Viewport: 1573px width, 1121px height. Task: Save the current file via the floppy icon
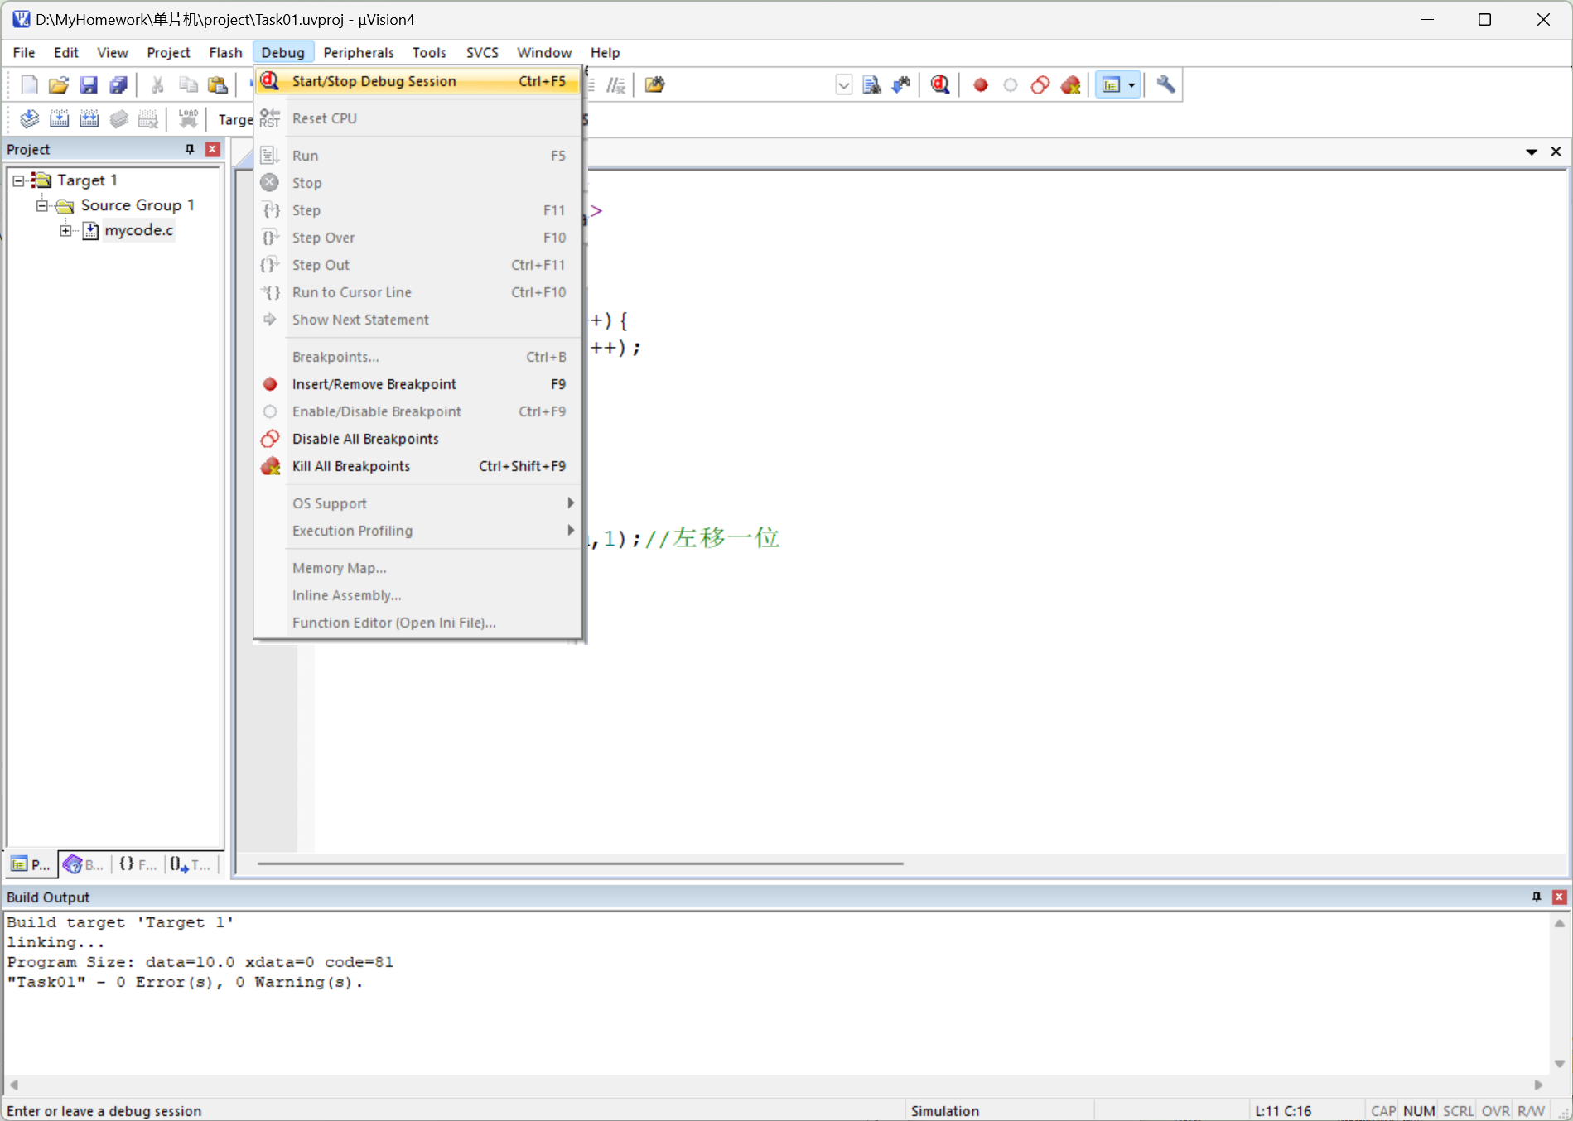pos(89,84)
